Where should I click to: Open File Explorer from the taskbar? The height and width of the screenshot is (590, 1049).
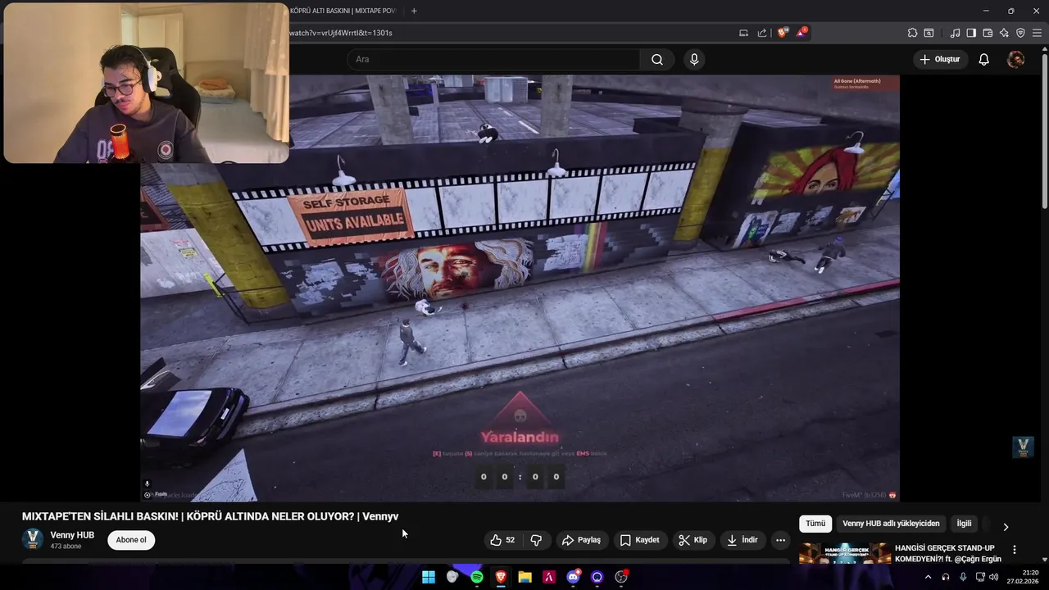524,577
